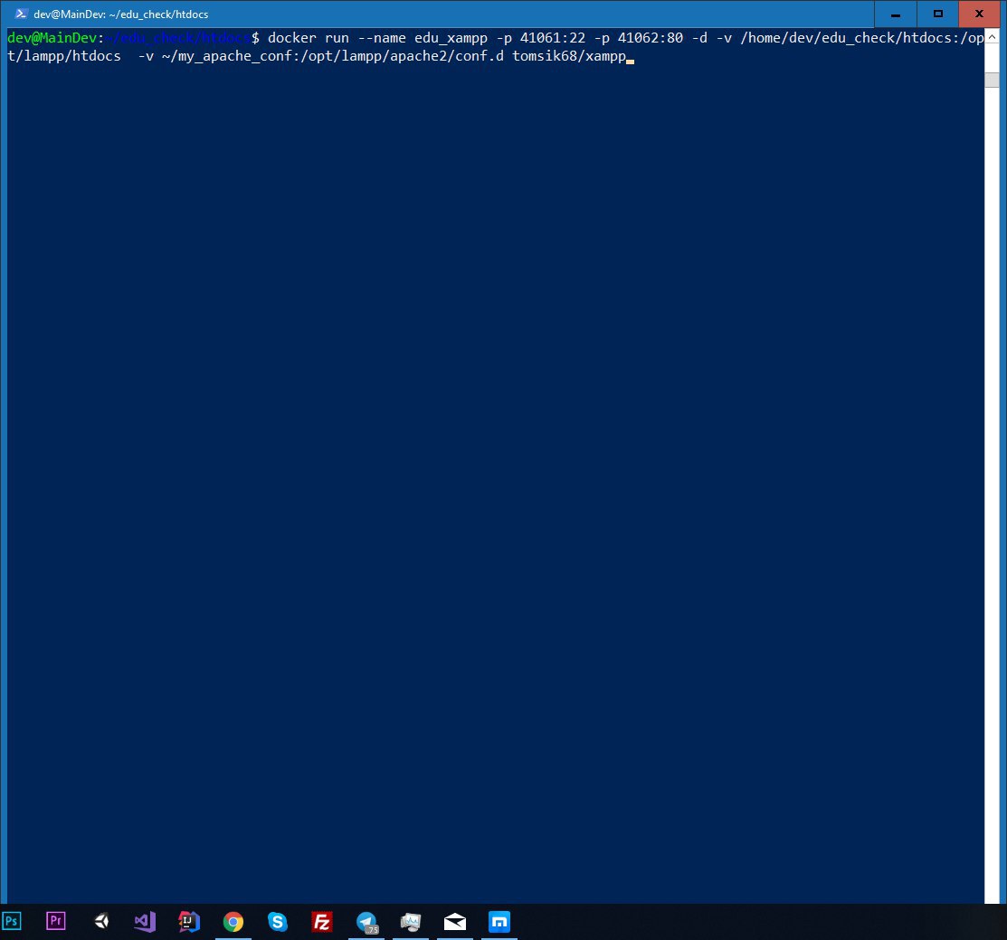
Task: Launch Adobe Premiere Pro from taskbar
Action: [56, 921]
